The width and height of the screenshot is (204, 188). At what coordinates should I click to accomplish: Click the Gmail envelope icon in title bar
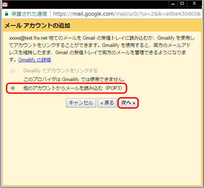click(5, 4)
